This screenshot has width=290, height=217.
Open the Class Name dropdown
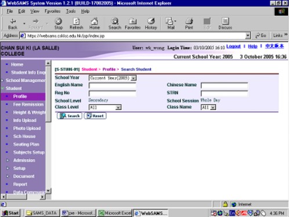208,107
